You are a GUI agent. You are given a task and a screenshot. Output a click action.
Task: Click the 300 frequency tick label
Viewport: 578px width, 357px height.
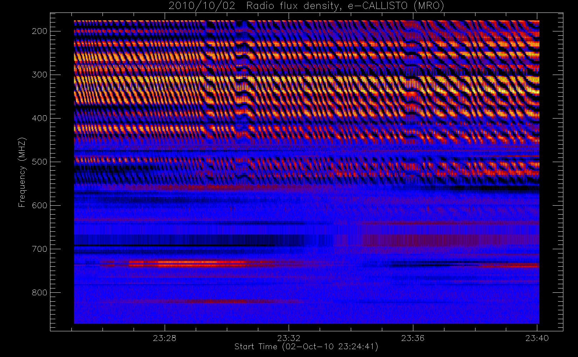pos(39,75)
